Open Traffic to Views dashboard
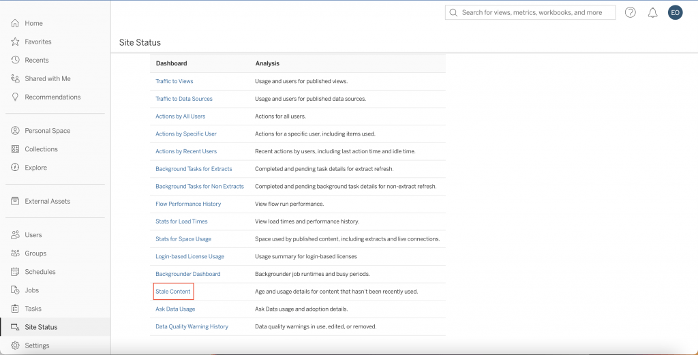698x355 pixels. 174,81
